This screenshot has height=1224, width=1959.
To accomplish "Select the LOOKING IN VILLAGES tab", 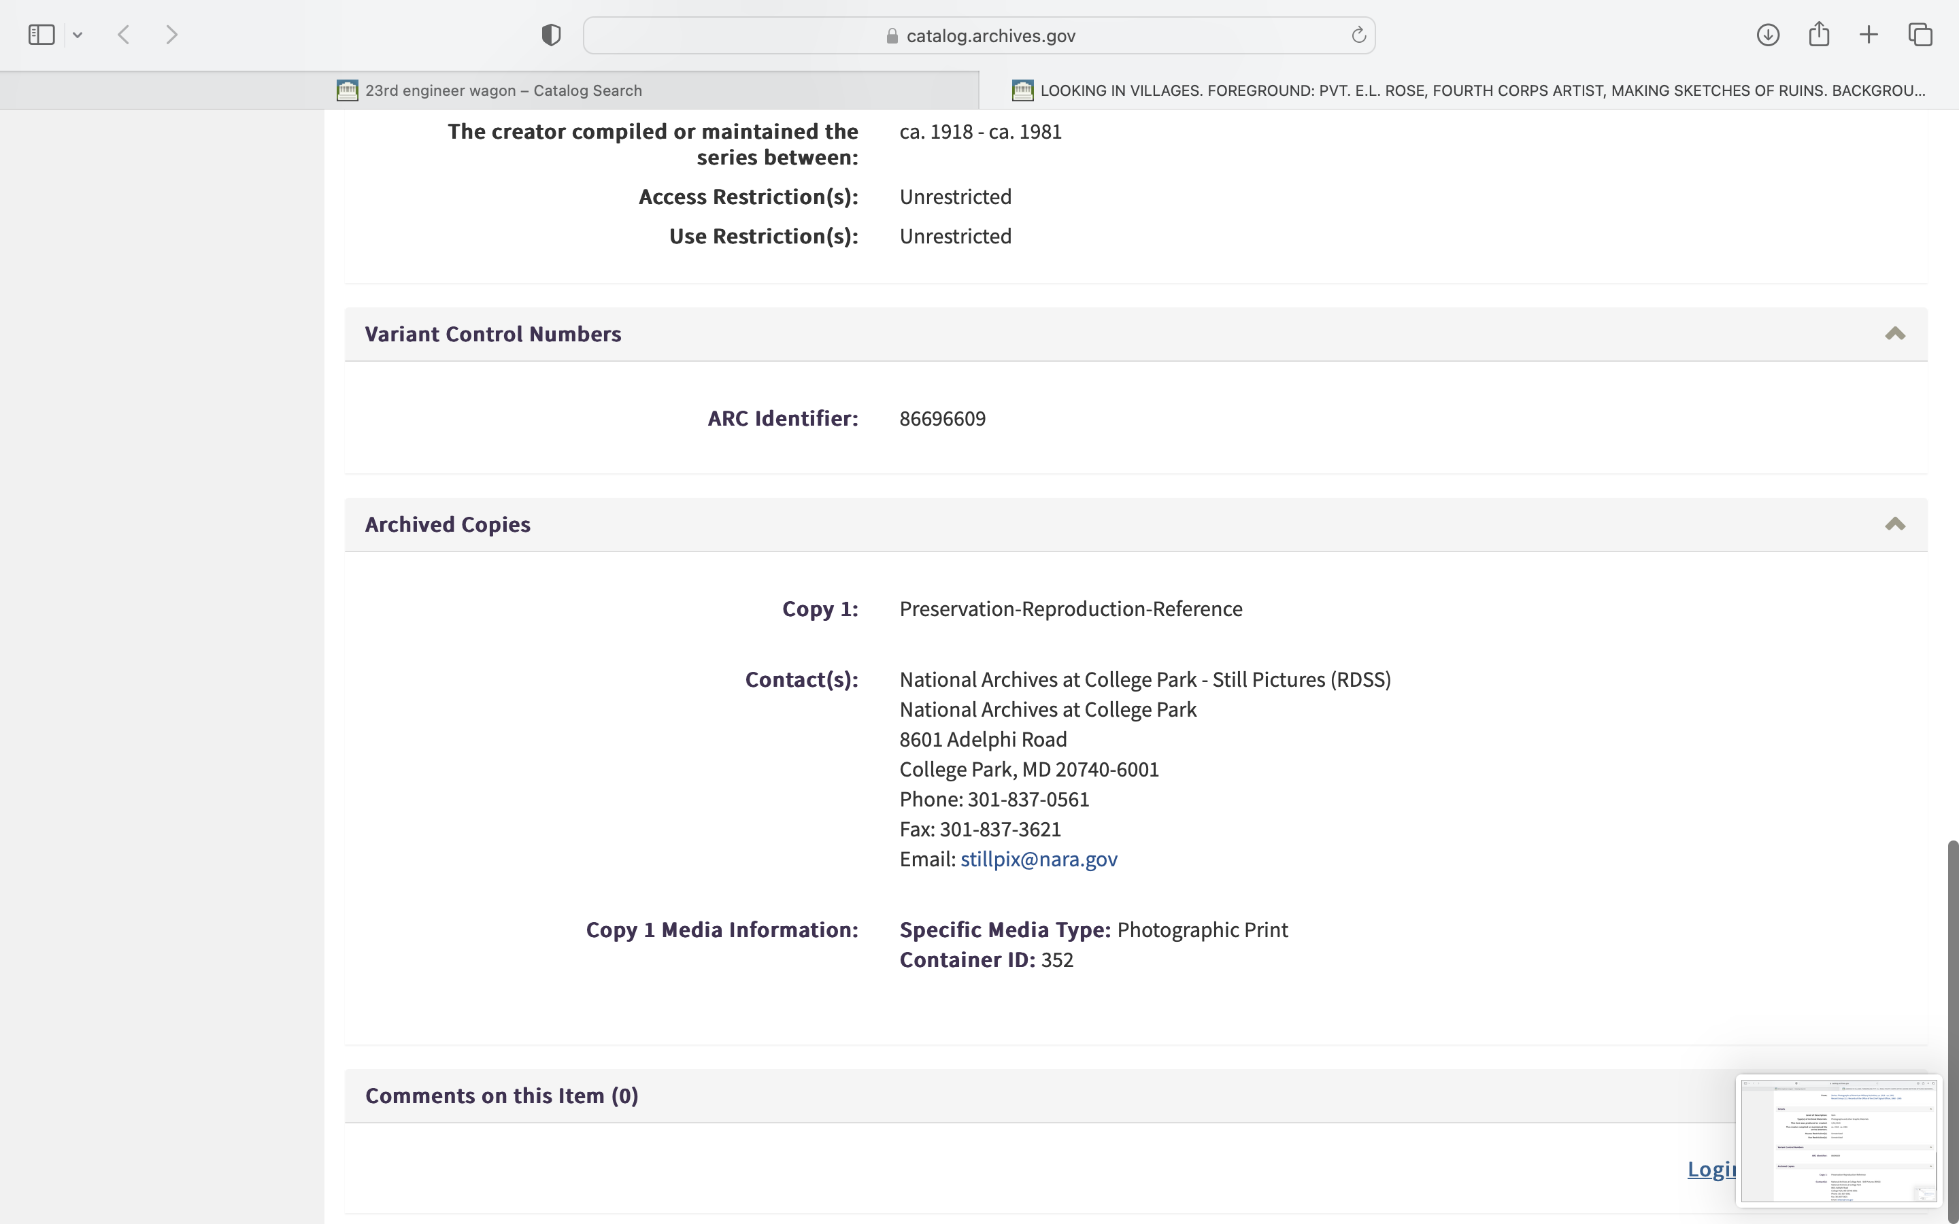I will point(1481,90).
